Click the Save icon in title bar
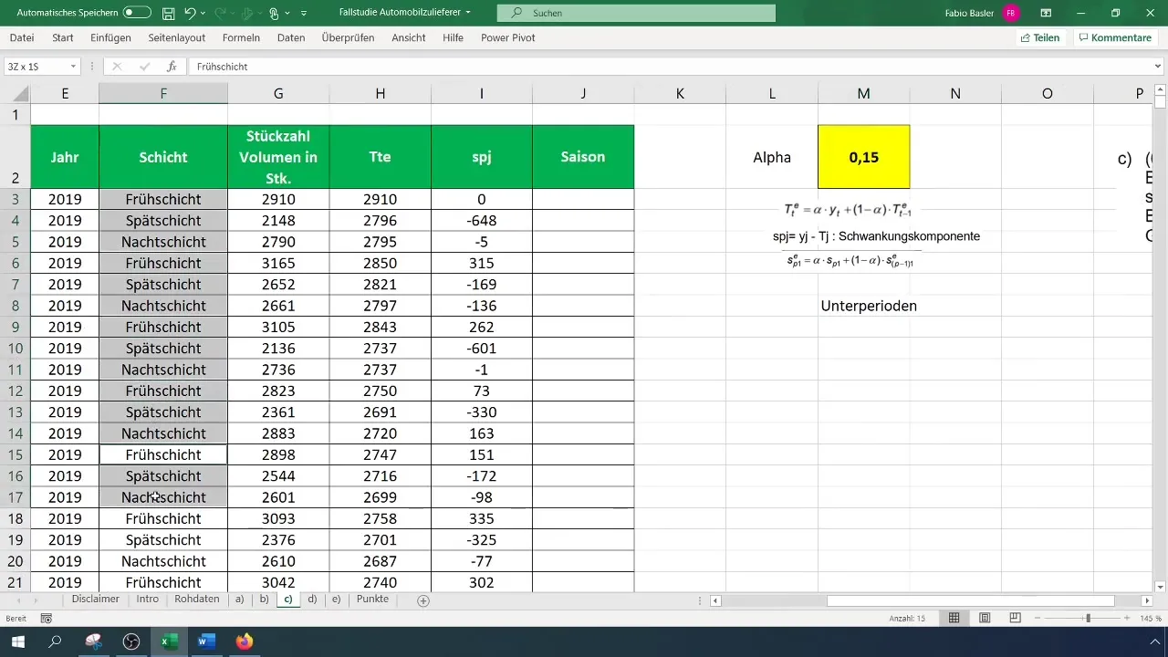The image size is (1168, 657). [x=169, y=14]
